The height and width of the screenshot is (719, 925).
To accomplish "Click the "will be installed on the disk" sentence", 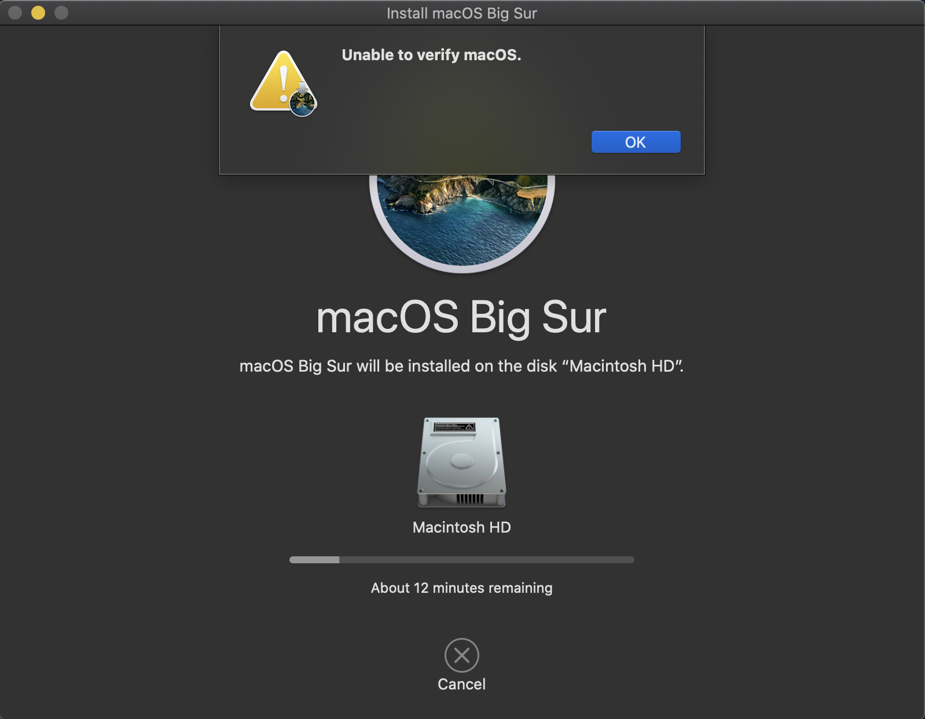I will coord(461,366).
